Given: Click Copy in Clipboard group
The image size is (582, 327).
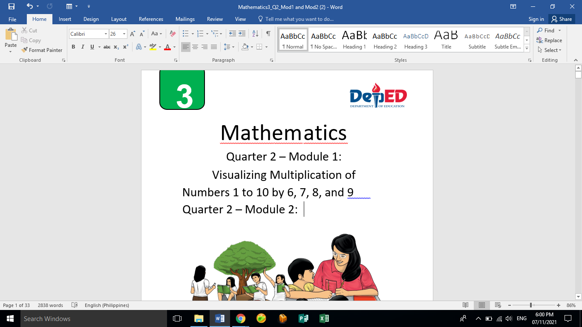Looking at the screenshot, I should coord(31,40).
